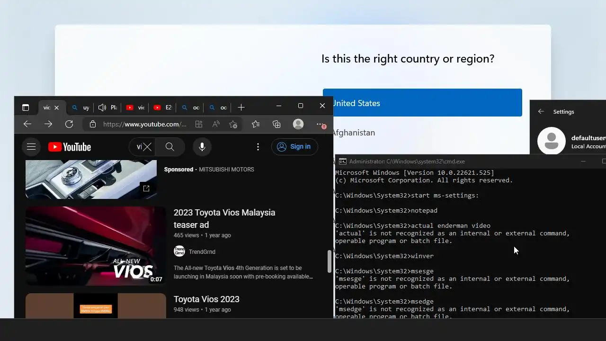The height and width of the screenshot is (341, 606).
Task: Open the Edge profile avatar
Action: 298,124
